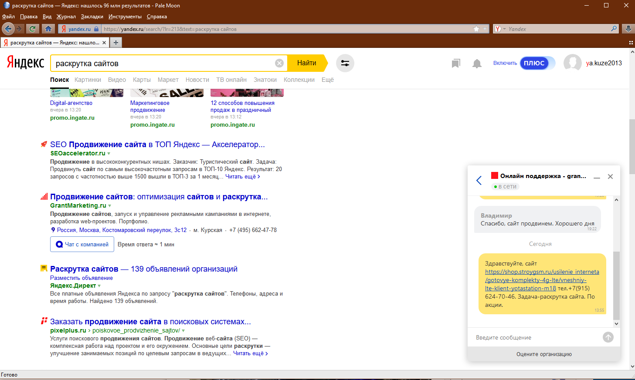Click Оцените организацию in chat
The image size is (635, 380).
pyautogui.click(x=544, y=354)
